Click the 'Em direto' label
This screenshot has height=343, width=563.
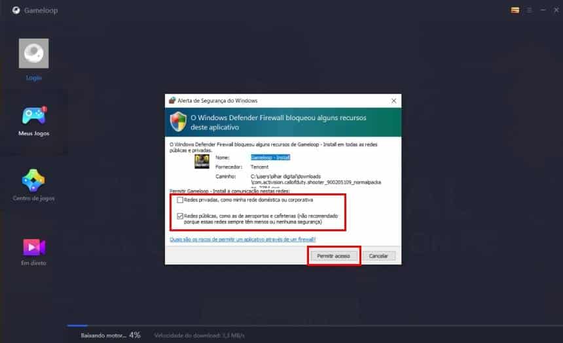tap(34, 263)
